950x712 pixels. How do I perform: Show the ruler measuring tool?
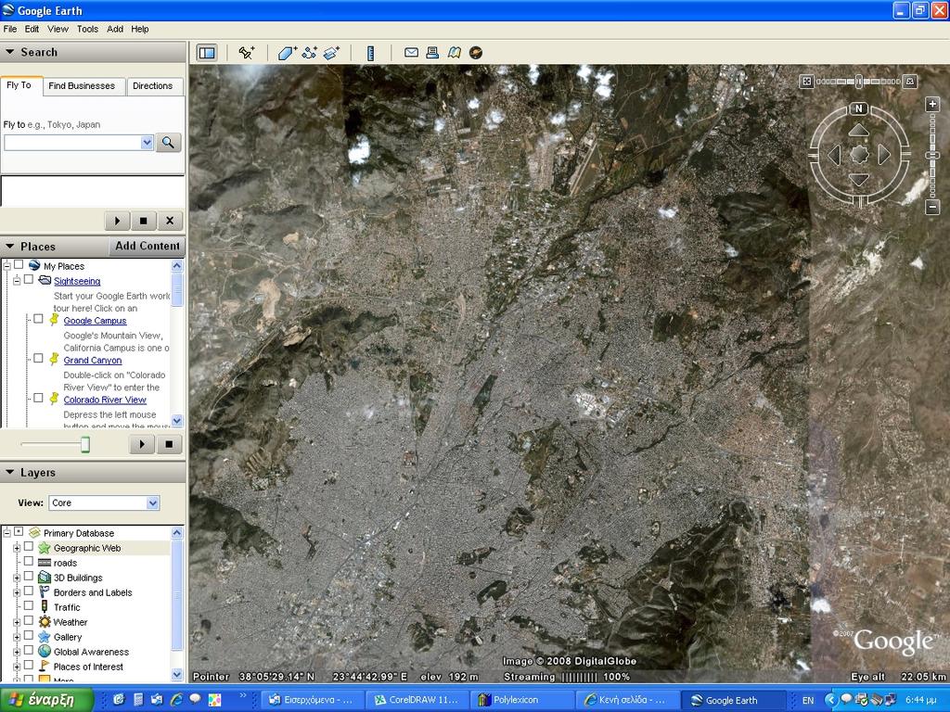tap(370, 53)
